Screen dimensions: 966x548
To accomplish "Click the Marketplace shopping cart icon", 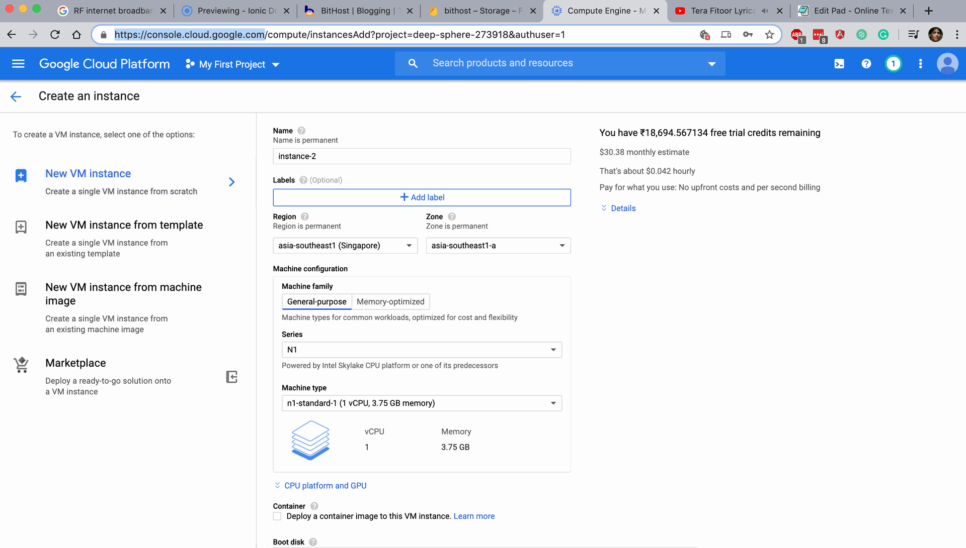I will [21, 365].
